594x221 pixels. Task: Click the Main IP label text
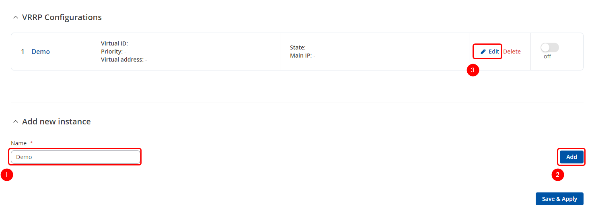301,56
